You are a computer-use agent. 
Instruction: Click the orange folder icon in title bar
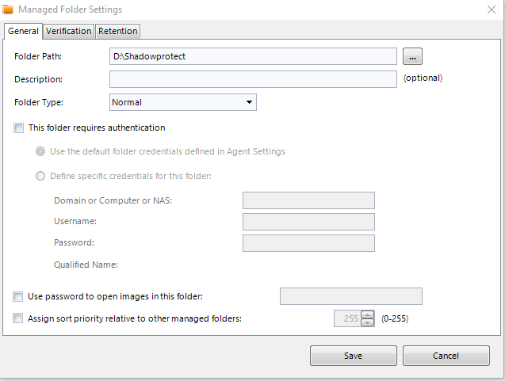(8, 10)
